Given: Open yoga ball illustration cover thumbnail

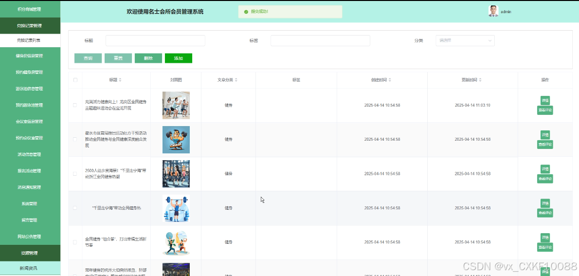Looking at the screenshot, I should coord(176,242).
